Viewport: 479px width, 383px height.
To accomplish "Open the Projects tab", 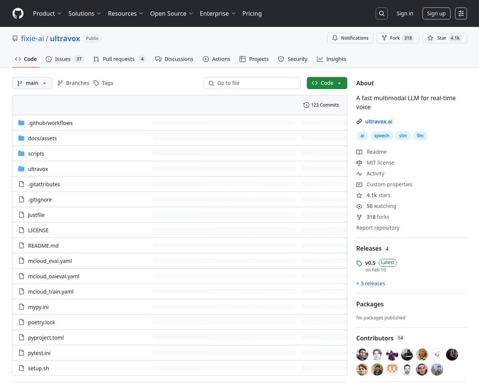I will 254,59.
